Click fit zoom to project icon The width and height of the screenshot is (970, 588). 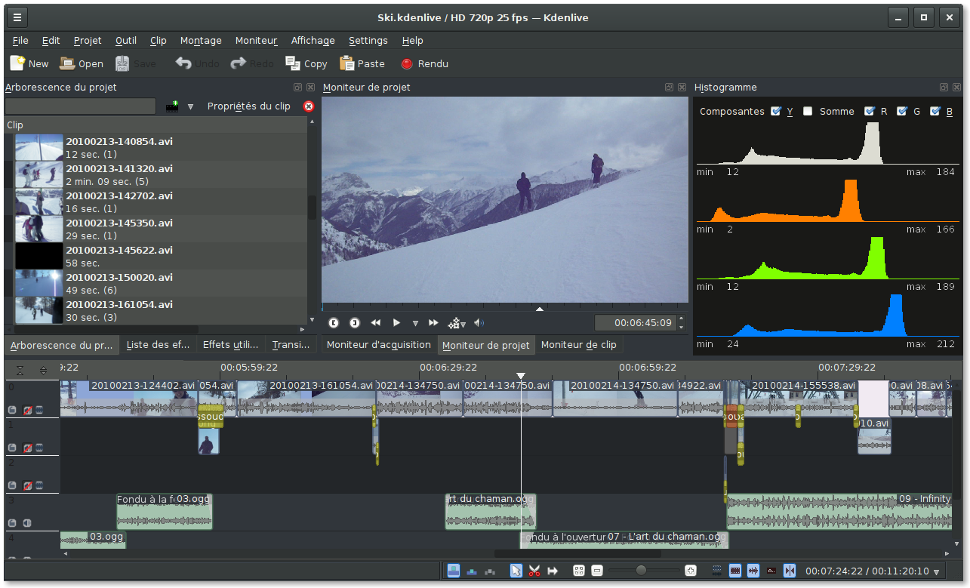click(x=579, y=571)
